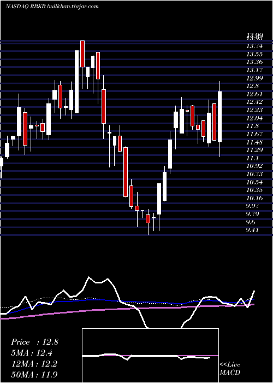This screenshot has height=383, width=273.
Task: Click the NASDAQ RBKB bullkhan.tbrjar.com header text
Action: [52, 7]
